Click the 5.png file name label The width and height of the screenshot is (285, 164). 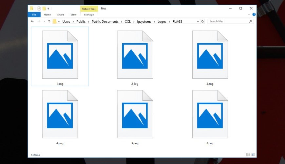135,143
